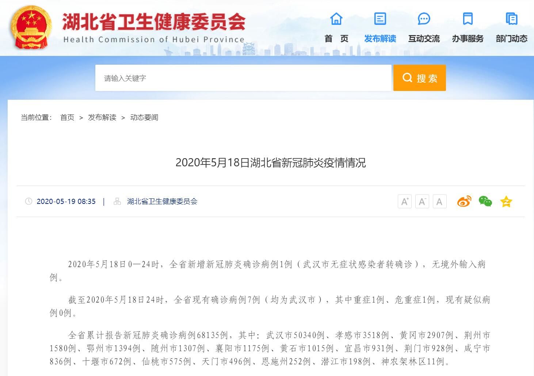Go to 首页 in breadcrumb
Image resolution: width=534 pixels, height=376 pixels.
(x=67, y=117)
